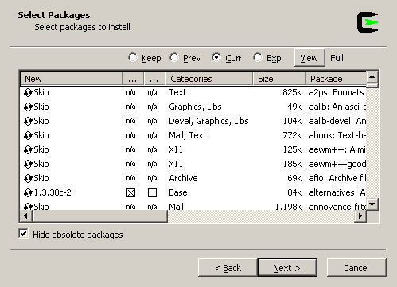The width and height of the screenshot is (397, 287).
Task: Select the Keep radio button
Action: pyautogui.click(x=132, y=57)
